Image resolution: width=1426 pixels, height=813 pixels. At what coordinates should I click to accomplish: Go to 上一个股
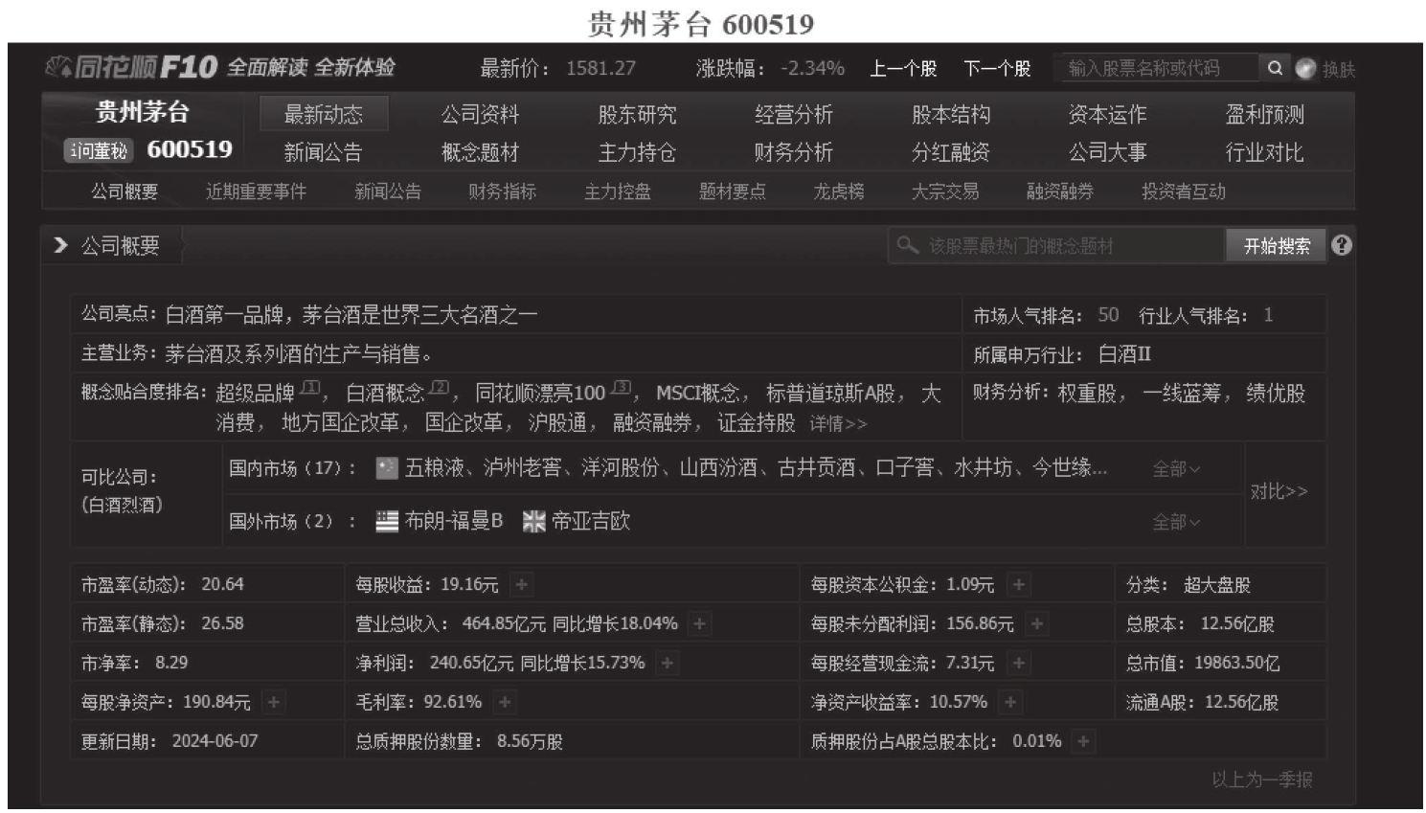tap(903, 69)
